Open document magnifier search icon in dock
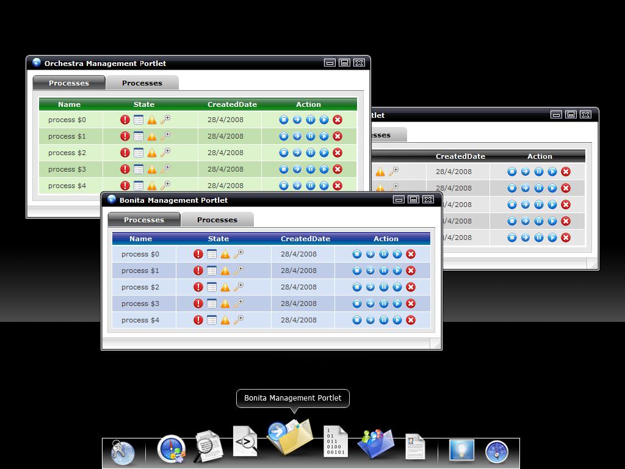 tap(208, 446)
